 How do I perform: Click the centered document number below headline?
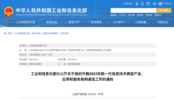[88, 94]
